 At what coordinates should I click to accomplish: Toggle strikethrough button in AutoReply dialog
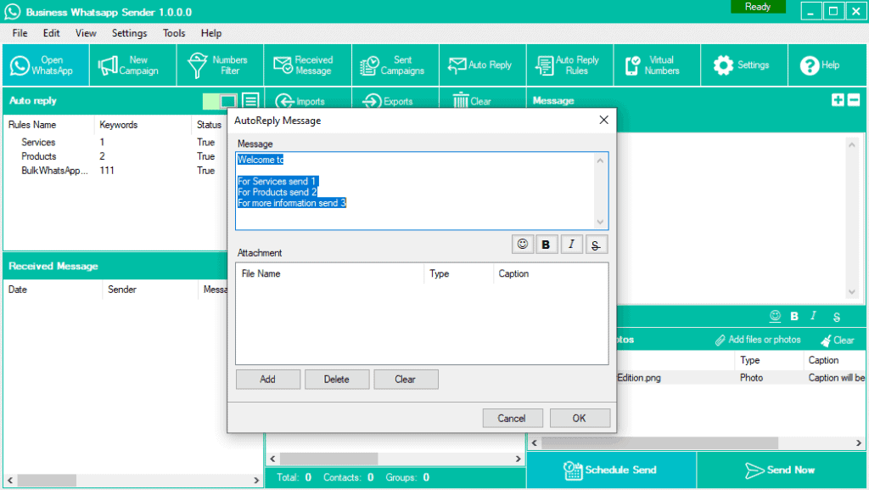(596, 245)
